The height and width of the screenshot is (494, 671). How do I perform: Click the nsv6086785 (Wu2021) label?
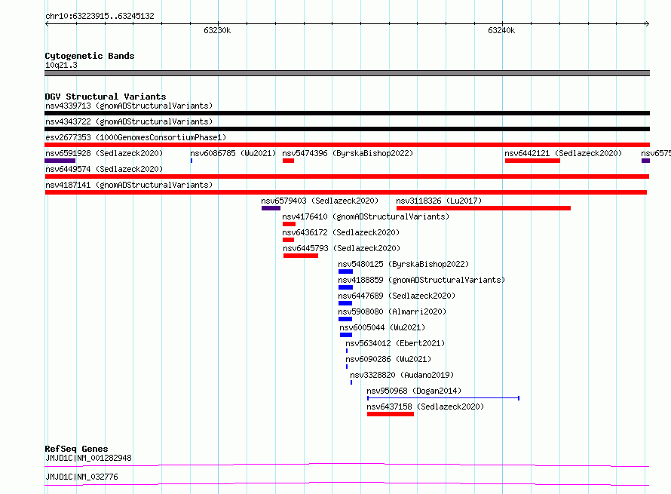click(x=233, y=153)
